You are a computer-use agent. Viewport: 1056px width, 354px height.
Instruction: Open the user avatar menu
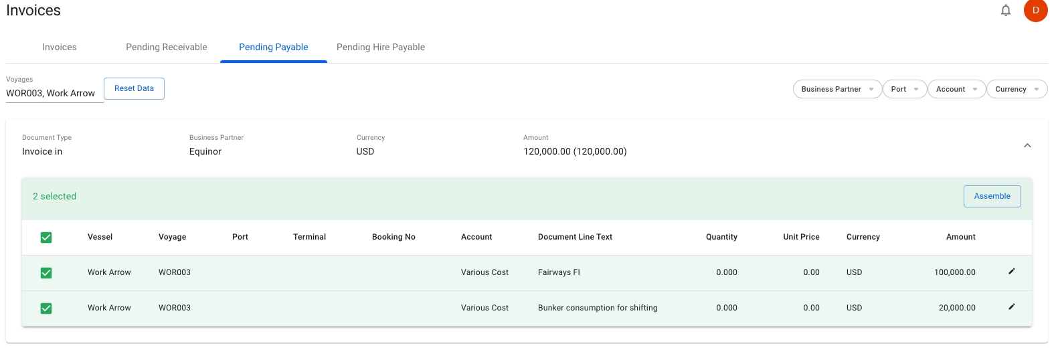1035,10
